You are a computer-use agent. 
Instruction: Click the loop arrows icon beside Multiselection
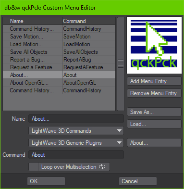102,167
